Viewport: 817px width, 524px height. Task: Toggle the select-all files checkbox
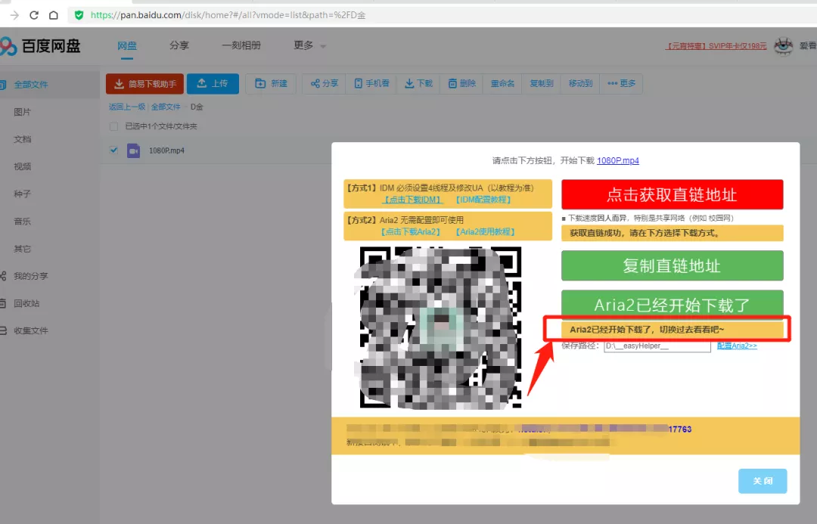coord(113,126)
